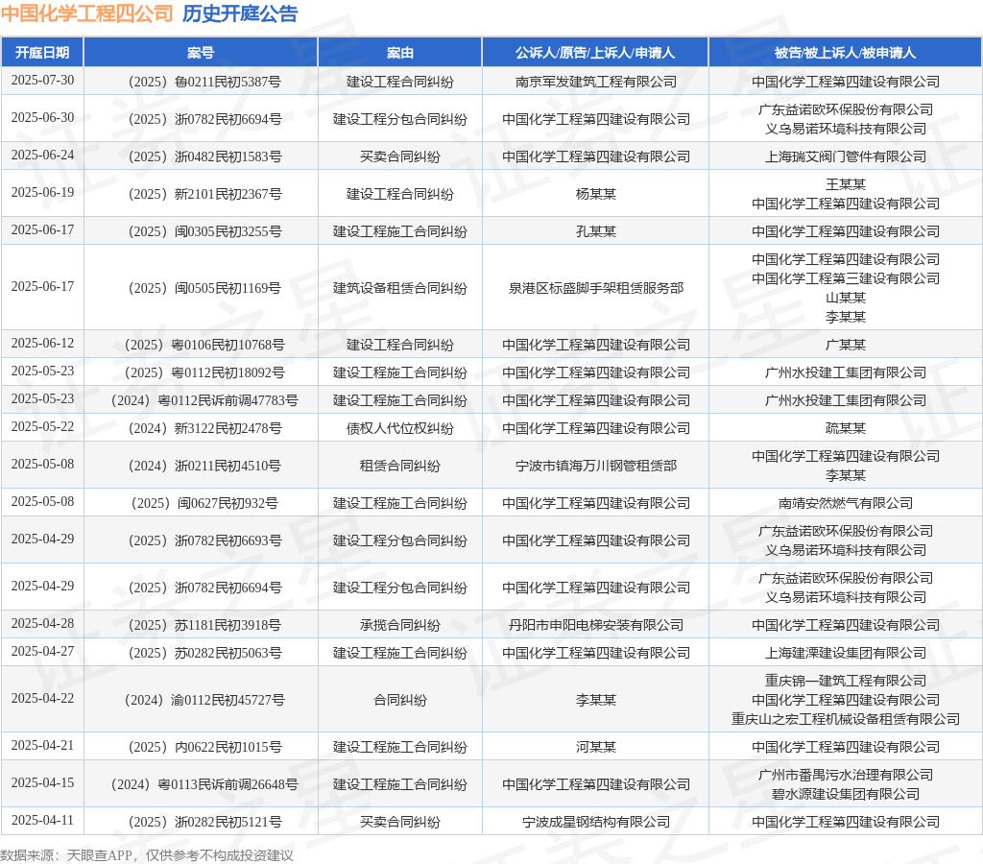Image resolution: width=983 pixels, height=864 pixels.
Task: Click defendant 重庆锦一建筑工程有限公司
Action: pos(846,681)
